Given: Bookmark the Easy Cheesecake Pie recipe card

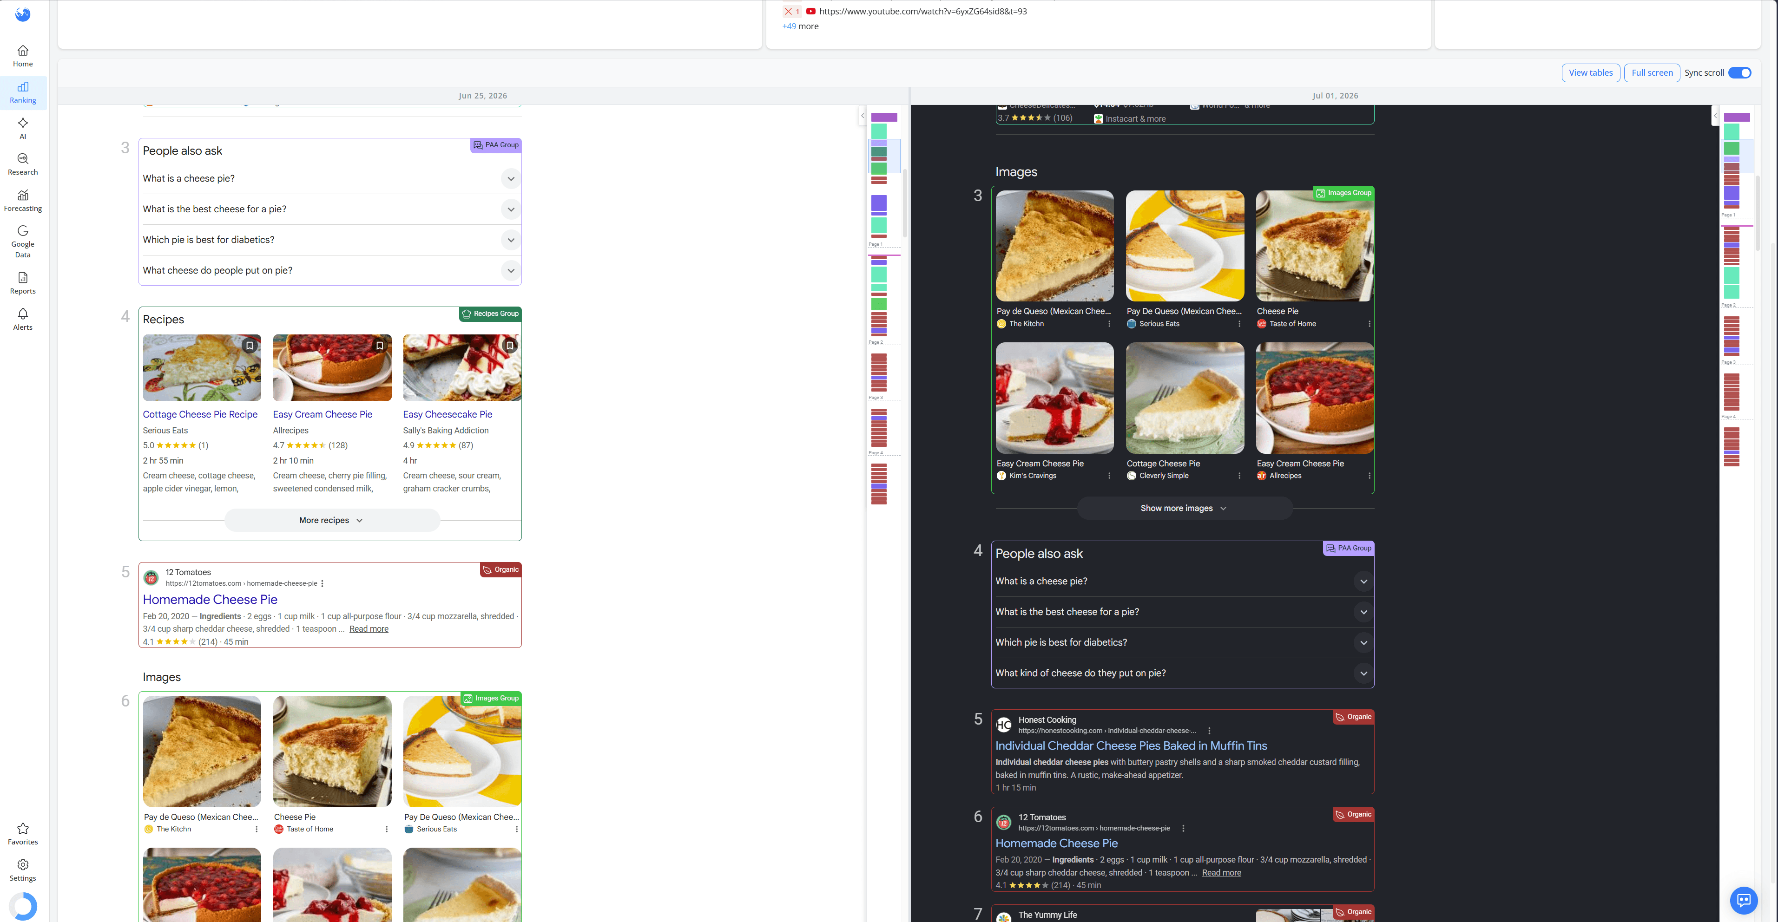Looking at the screenshot, I should (x=510, y=346).
